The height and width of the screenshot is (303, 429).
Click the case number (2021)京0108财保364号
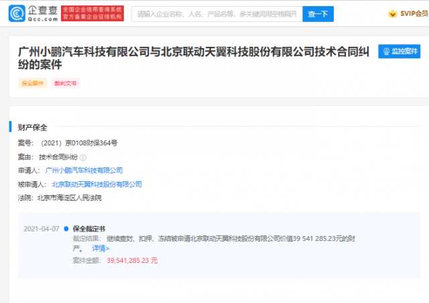[x=79, y=143]
